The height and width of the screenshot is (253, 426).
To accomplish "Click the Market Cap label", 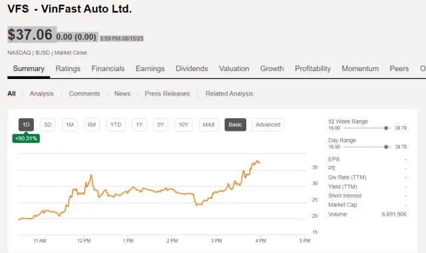I will click(343, 205).
